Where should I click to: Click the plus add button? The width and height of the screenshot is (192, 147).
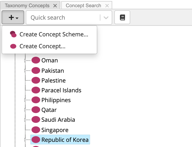point(13,18)
